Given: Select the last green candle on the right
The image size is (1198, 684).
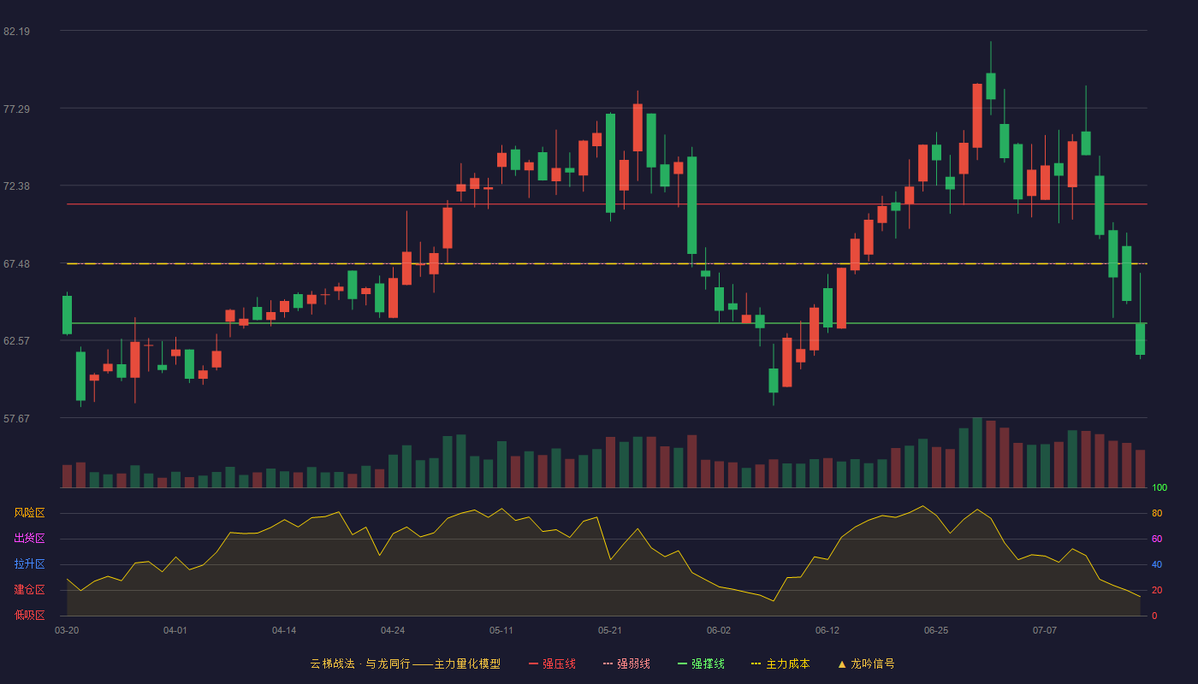Looking at the screenshot, I should [1140, 339].
